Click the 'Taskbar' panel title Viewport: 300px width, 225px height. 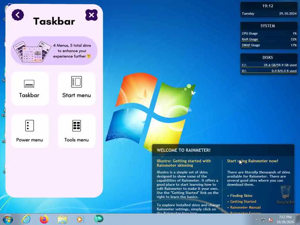point(54,21)
